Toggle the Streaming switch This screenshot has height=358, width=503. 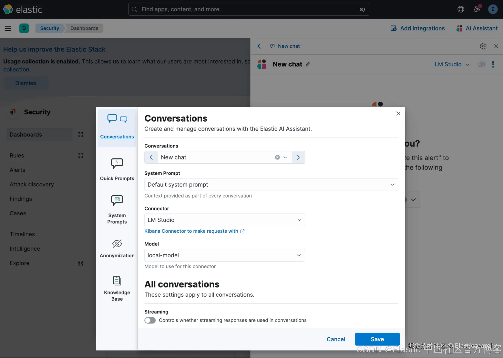click(150, 320)
